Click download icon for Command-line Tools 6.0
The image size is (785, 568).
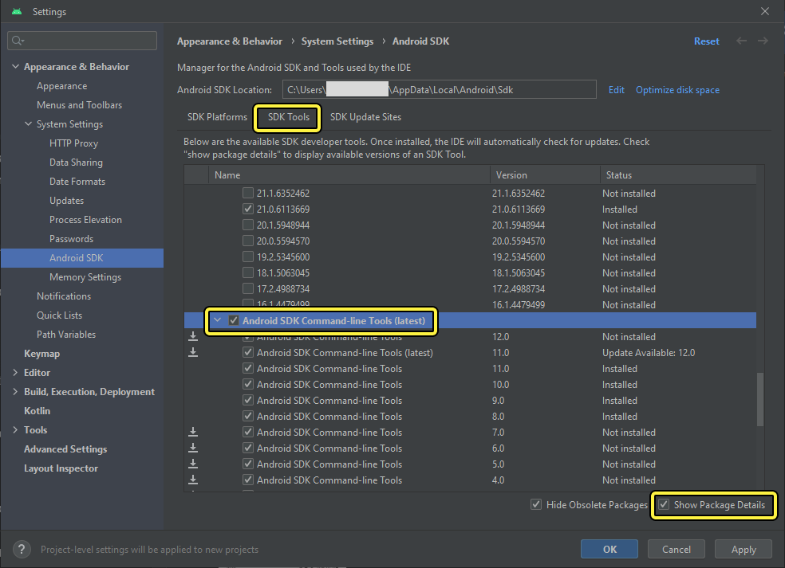(193, 448)
